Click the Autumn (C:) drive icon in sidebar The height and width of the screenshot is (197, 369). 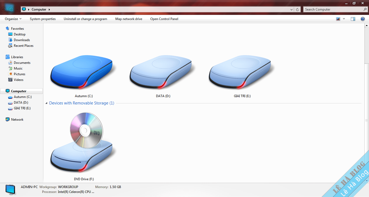pyautogui.click(x=10, y=97)
